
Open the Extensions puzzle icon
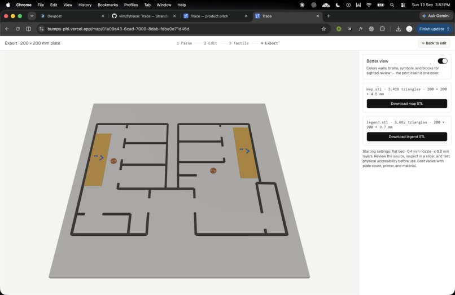point(382,29)
